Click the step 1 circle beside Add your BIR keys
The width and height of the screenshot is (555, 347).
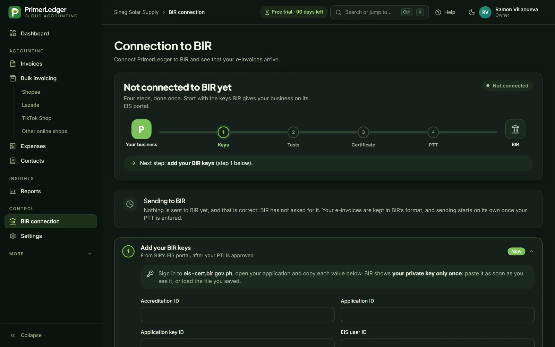pyautogui.click(x=128, y=252)
